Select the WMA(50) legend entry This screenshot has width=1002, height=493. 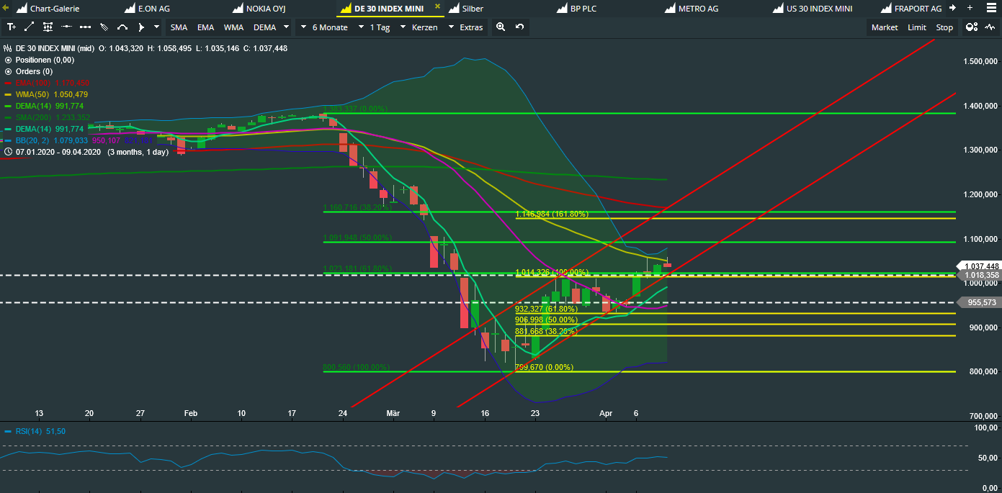pos(51,95)
